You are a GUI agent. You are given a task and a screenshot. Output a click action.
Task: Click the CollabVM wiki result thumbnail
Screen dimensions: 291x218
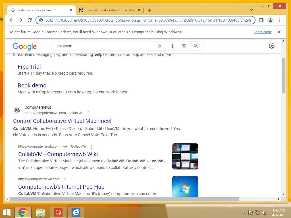click(x=185, y=156)
